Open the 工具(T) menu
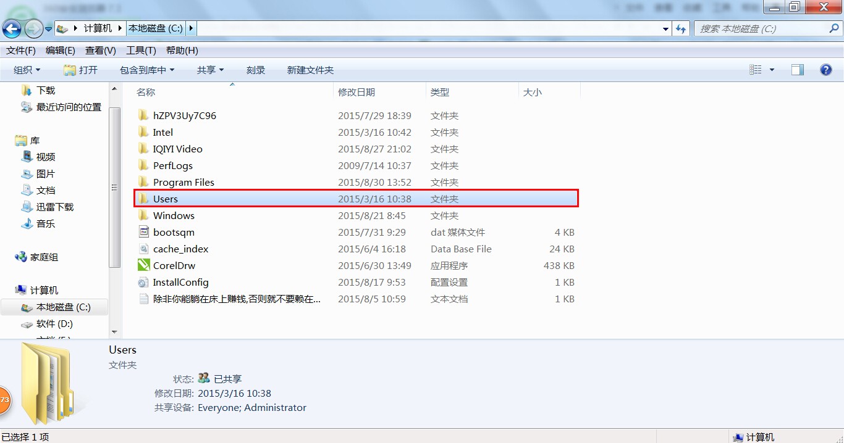This screenshot has width=844, height=443. coord(141,51)
